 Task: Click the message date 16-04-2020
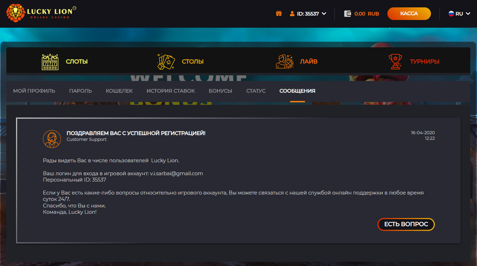click(x=423, y=133)
